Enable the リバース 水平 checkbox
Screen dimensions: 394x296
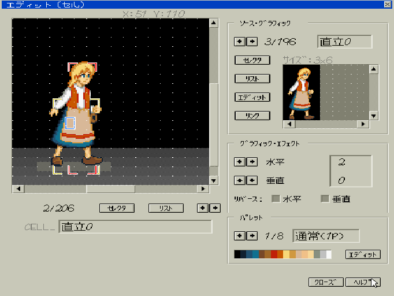tap(276, 199)
